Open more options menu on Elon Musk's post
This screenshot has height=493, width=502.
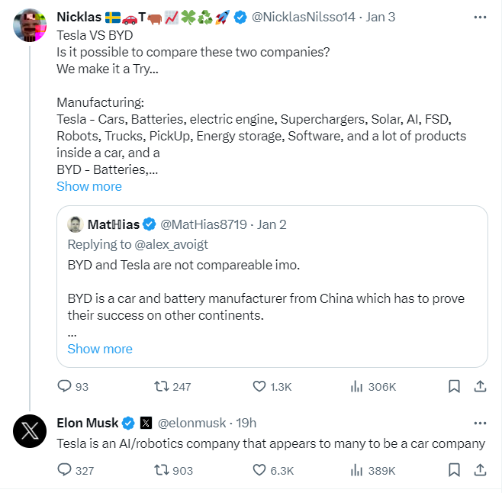(x=479, y=423)
